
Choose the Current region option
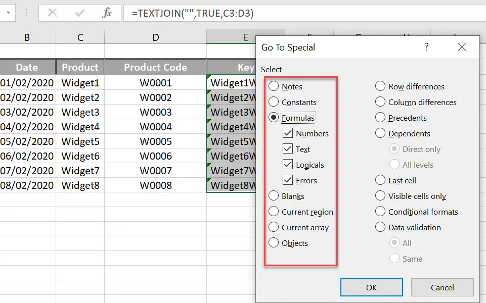[x=273, y=212]
